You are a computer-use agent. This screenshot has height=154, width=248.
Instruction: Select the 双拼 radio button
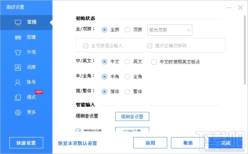coord(127,30)
